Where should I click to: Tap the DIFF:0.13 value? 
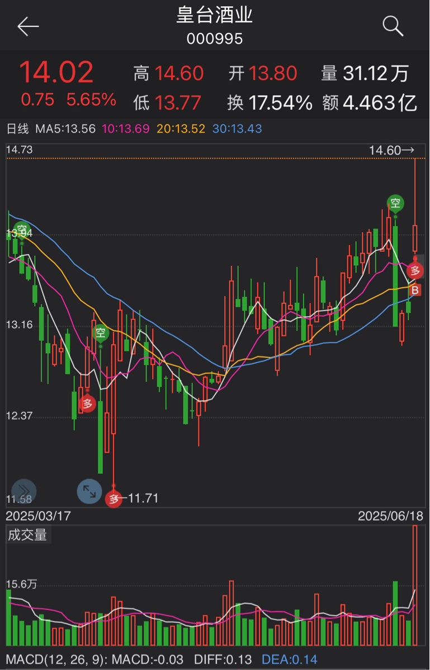coord(223,659)
